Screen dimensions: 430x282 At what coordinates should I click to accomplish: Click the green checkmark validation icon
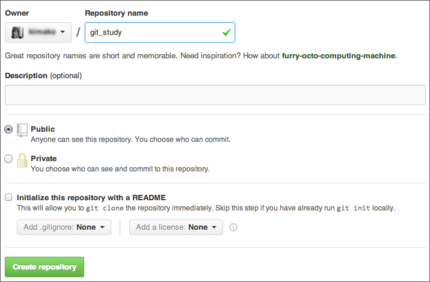[x=226, y=33]
